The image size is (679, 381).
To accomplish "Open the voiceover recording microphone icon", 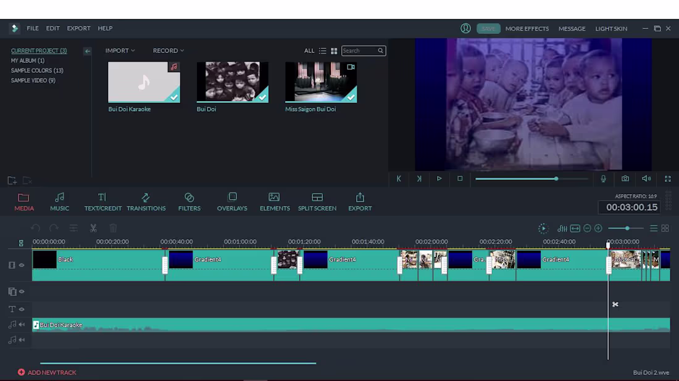I will coord(603,179).
